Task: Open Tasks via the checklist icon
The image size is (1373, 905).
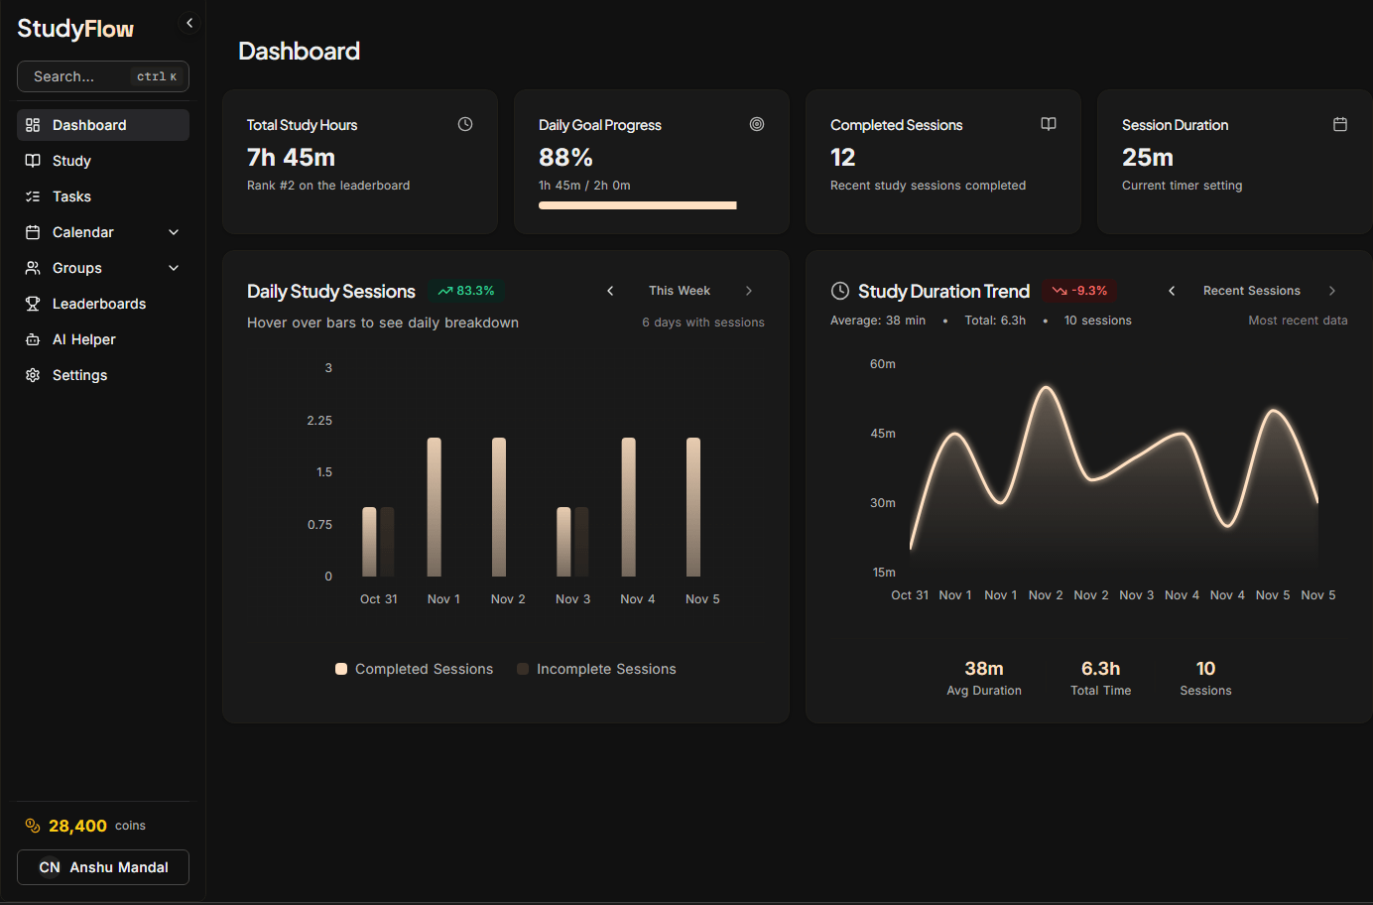Action: pyautogui.click(x=34, y=195)
